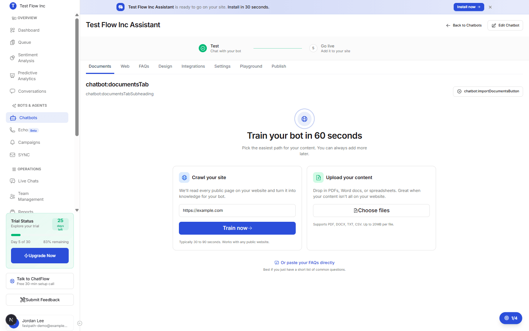Click the step 5 Go live circle
Screen dimensions: 529x331
click(313, 48)
